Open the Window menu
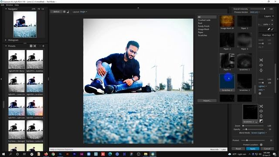 point(9,5)
